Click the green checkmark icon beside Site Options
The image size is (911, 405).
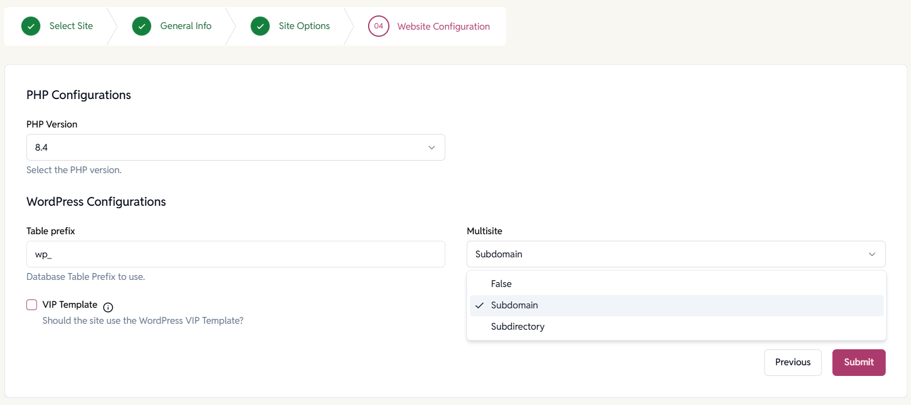(x=260, y=26)
